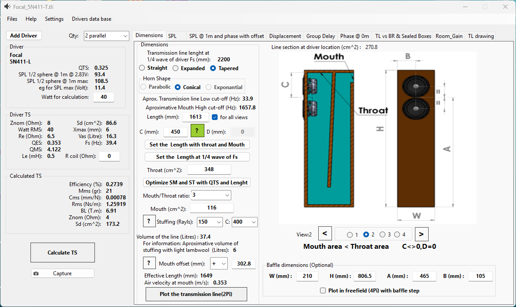This screenshot has height=307, width=516.
Task: Click the green question mark help button
Action: [x=197, y=131]
